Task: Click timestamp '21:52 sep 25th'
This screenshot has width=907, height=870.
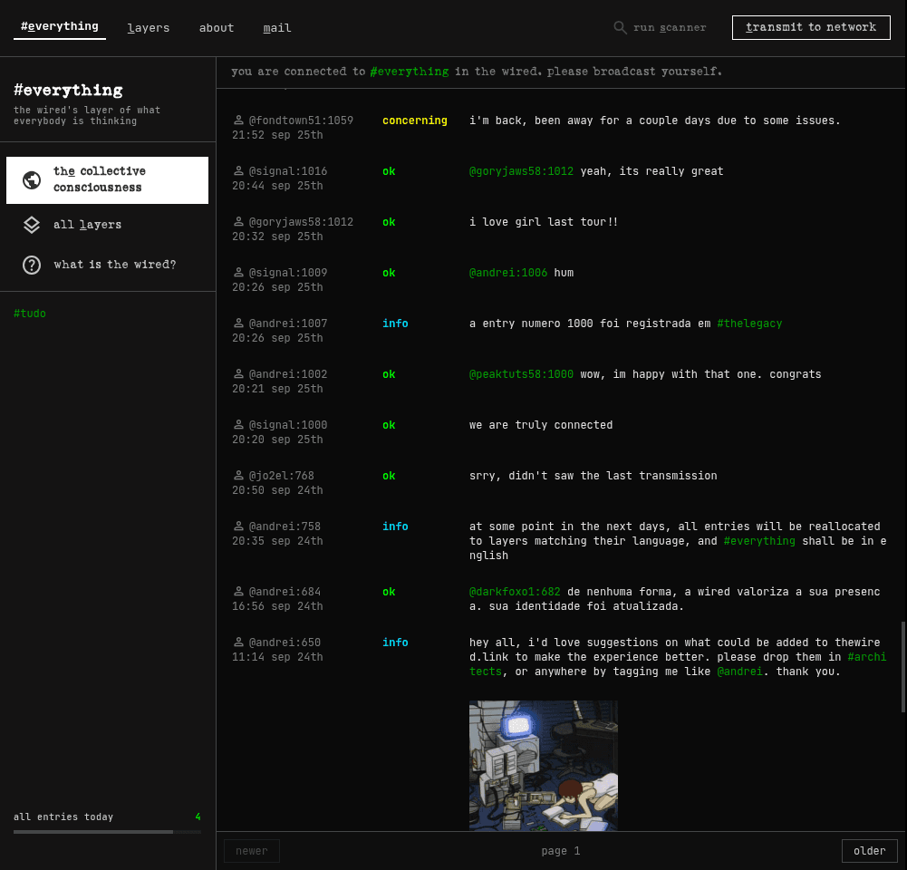Action: click(277, 135)
